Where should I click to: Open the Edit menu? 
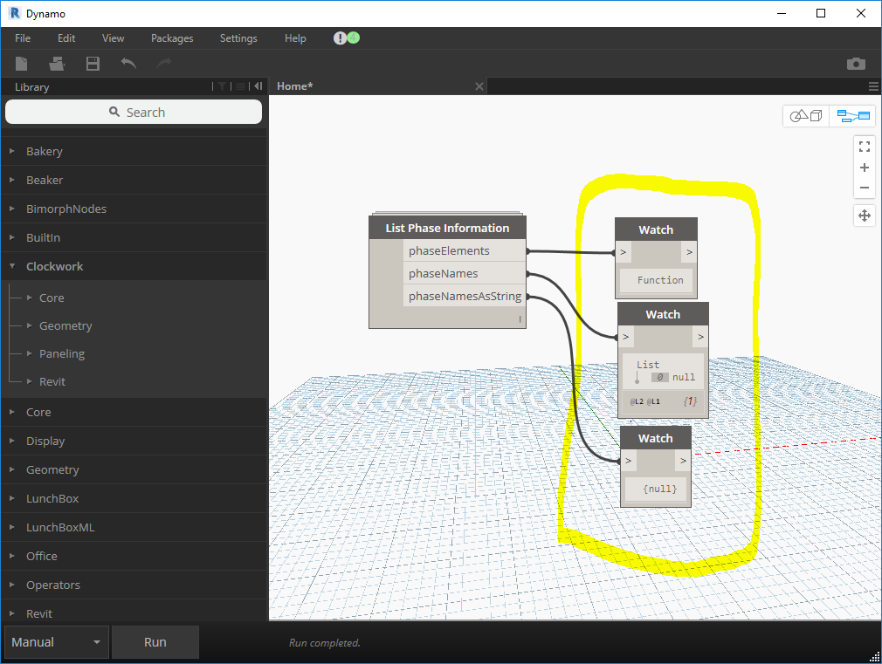[66, 38]
